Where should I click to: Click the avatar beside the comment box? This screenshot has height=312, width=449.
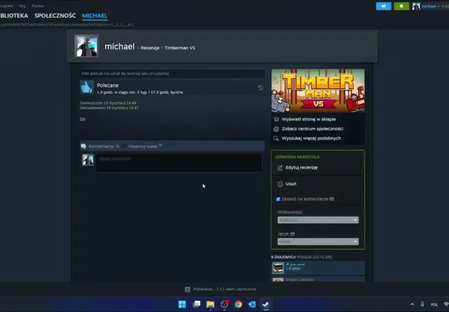(88, 160)
